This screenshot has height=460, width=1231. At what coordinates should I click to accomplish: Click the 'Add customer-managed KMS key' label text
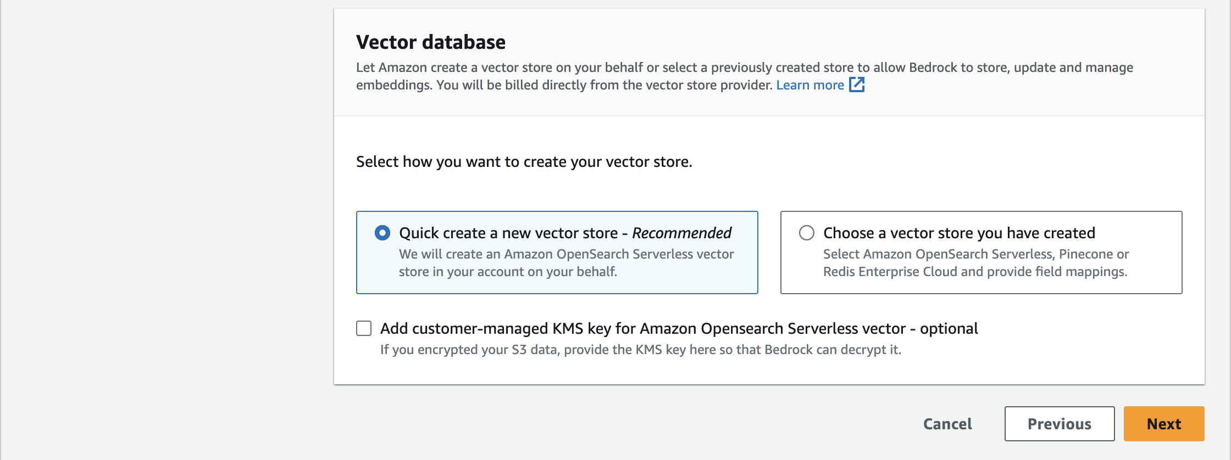[x=643, y=328]
